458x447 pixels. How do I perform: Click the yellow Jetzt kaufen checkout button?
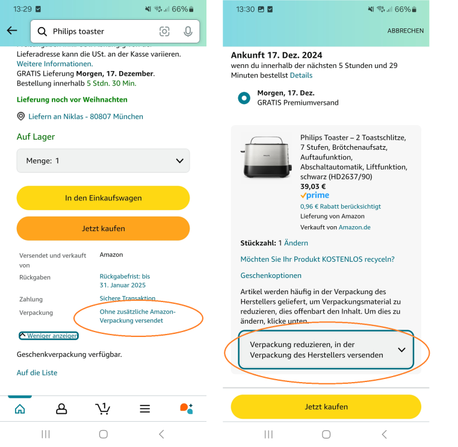326,407
